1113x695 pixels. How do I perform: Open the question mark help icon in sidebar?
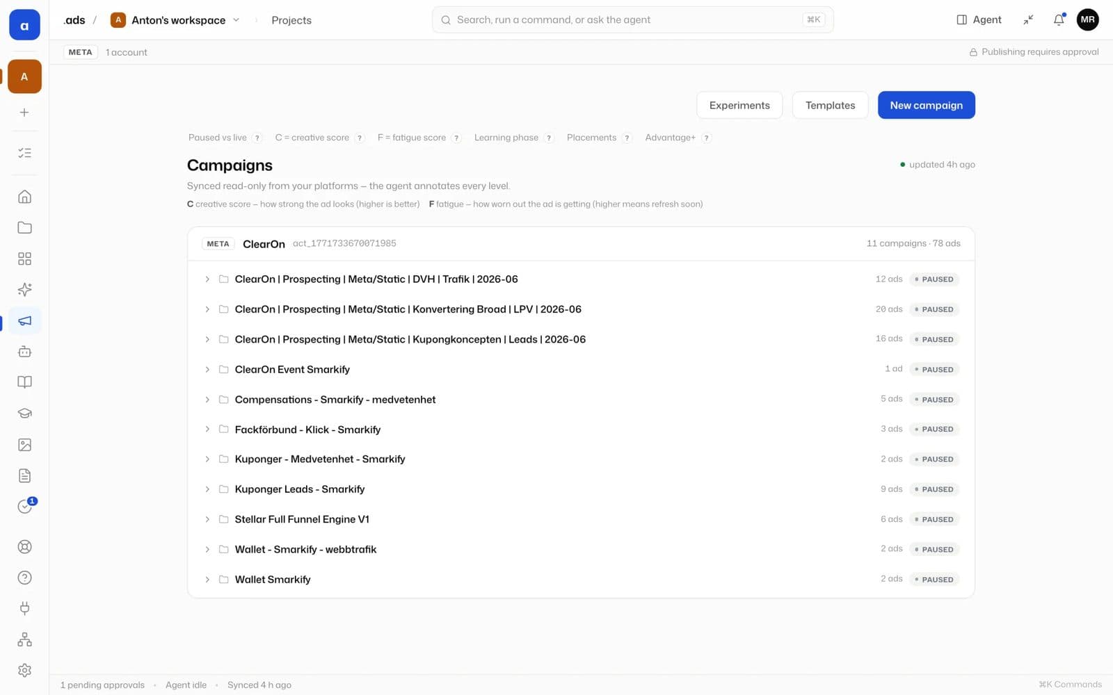(x=24, y=578)
